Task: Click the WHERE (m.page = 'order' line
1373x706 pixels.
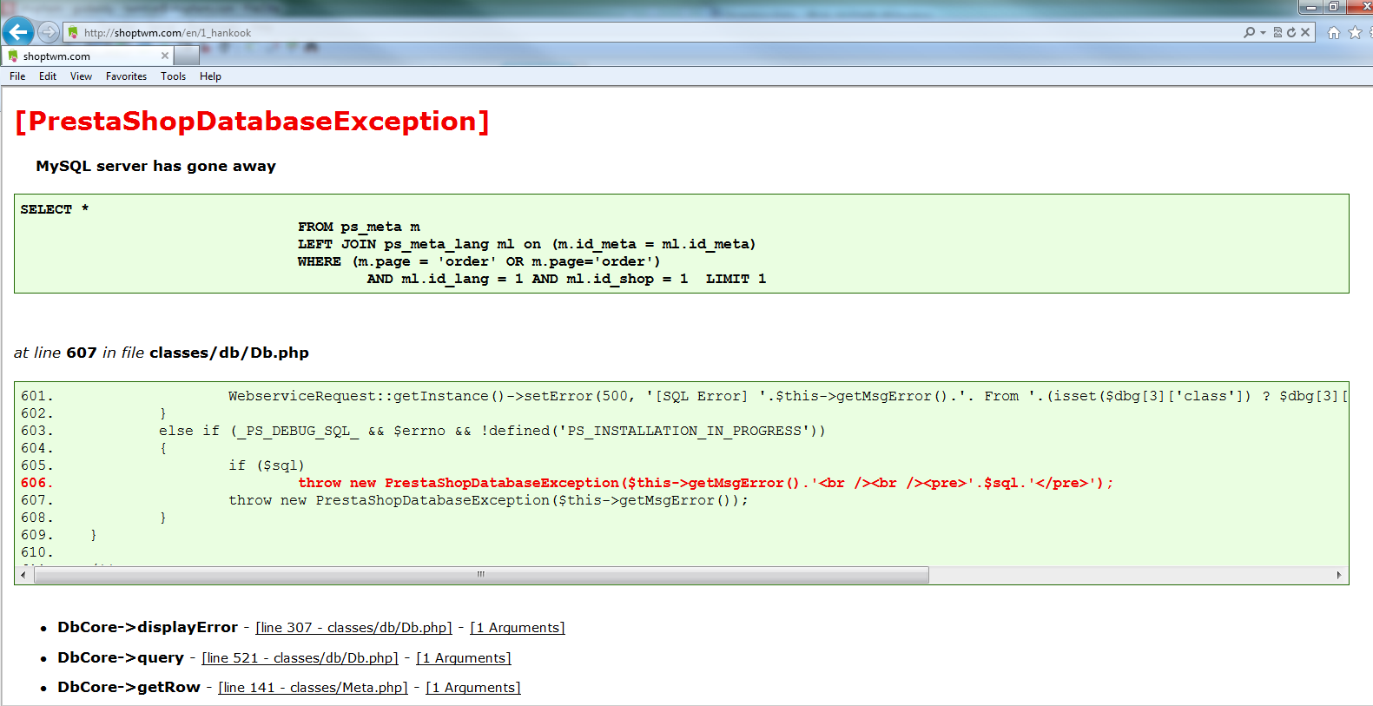Action: click(x=479, y=261)
